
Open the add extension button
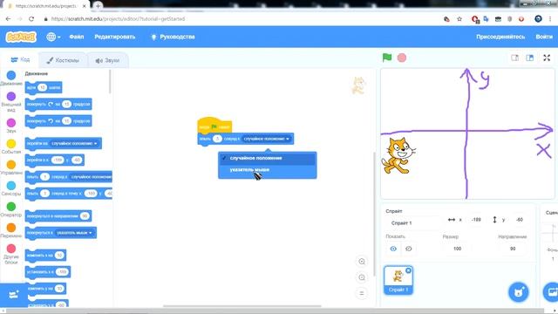pos(14,295)
